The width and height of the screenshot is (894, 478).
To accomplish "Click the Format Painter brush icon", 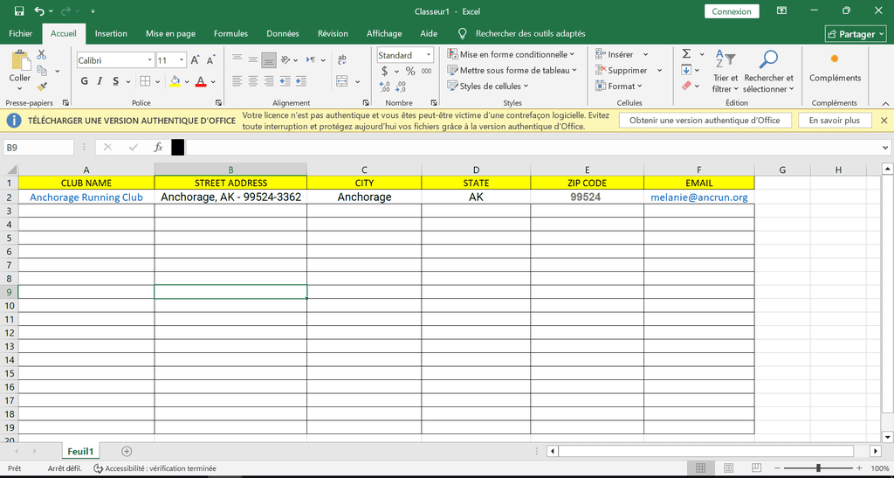I will pos(42,87).
